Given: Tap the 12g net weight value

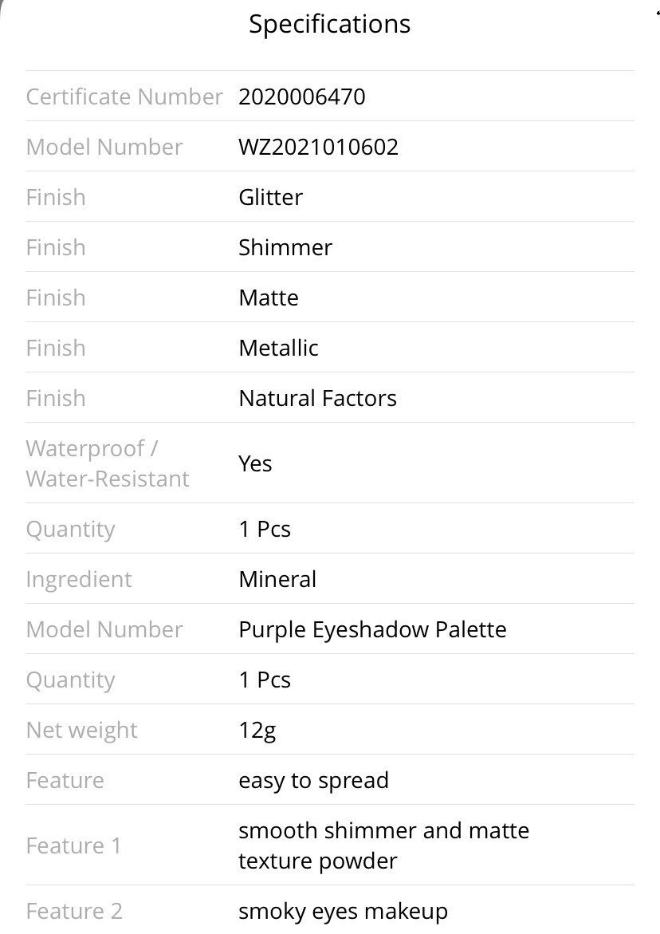Looking at the screenshot, I should [x=257, y=731].
